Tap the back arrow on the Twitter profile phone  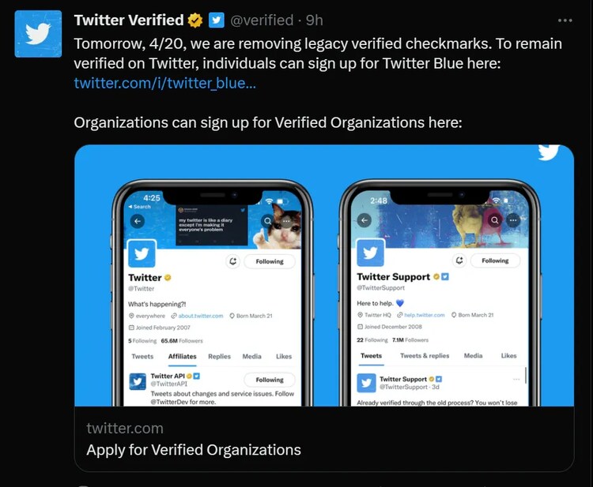point(136,222)
